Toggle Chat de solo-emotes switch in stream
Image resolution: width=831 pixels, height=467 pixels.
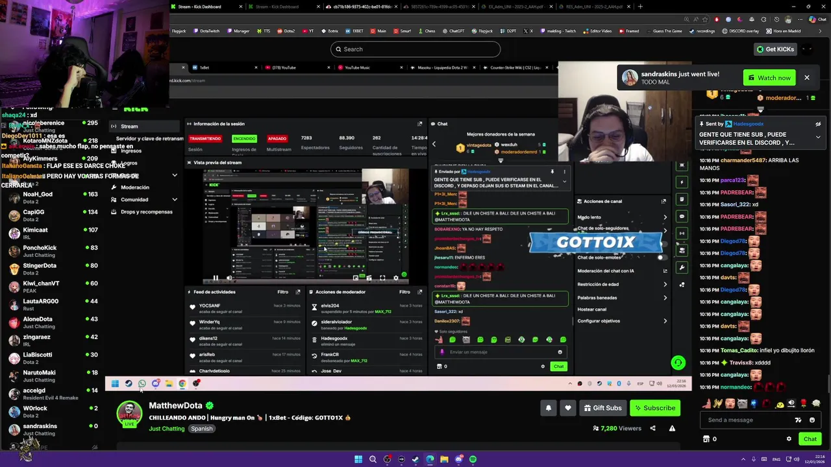662,257
